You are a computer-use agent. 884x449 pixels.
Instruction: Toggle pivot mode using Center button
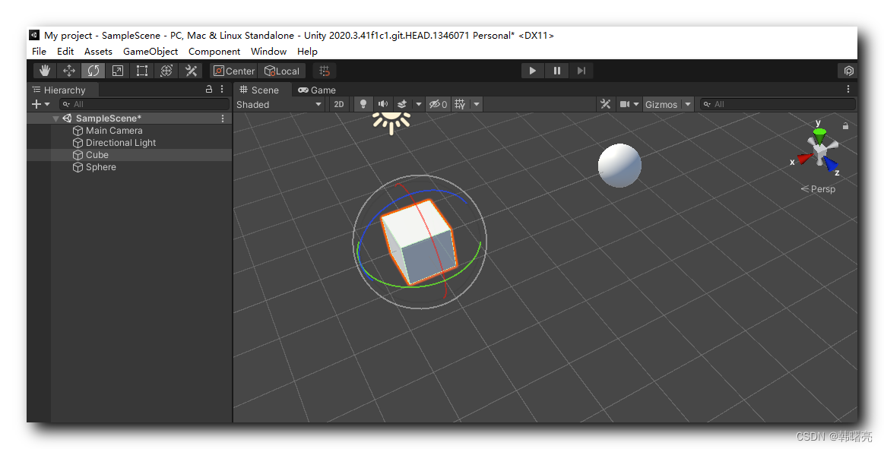tap(234, 71)
